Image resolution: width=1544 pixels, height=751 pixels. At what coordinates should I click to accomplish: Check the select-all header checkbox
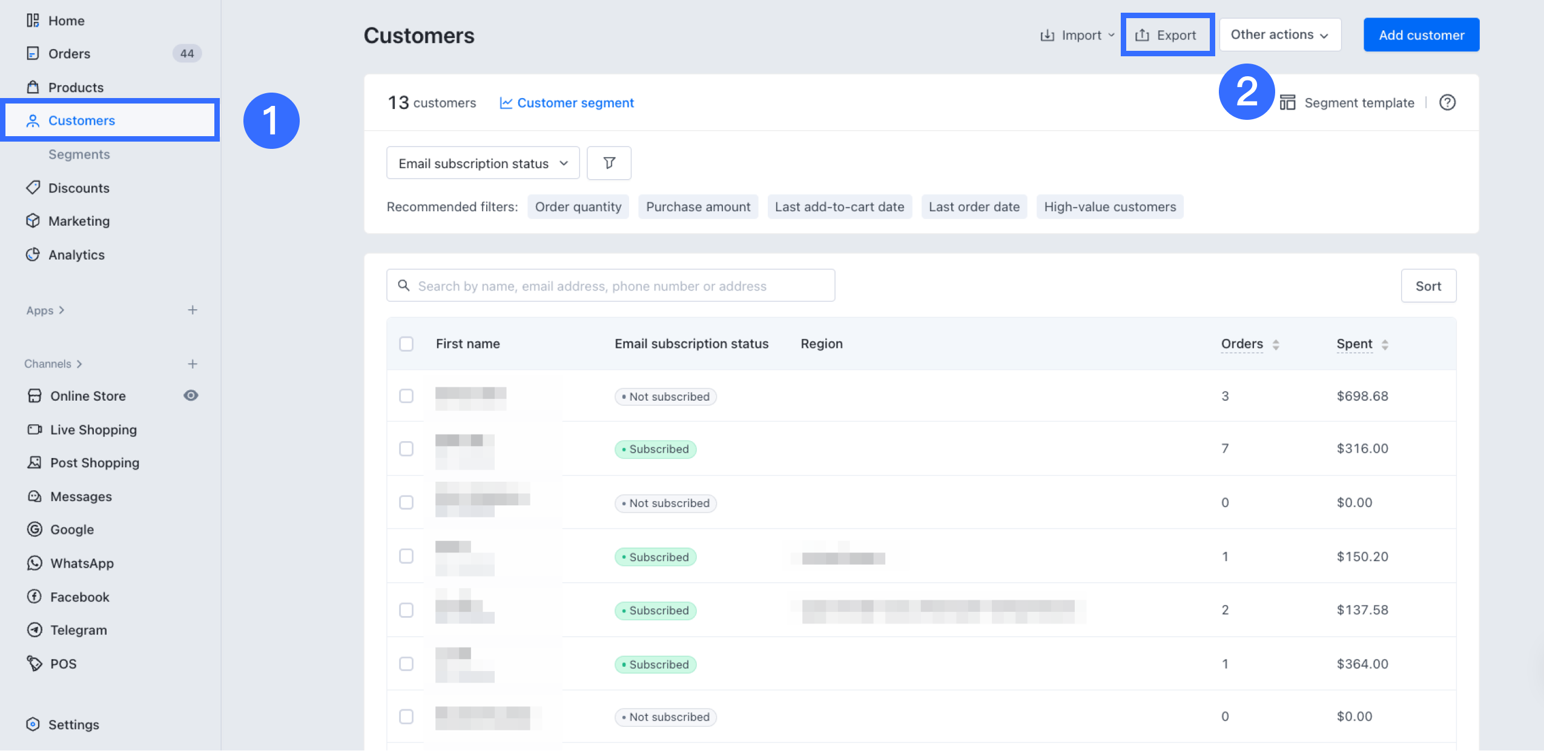tap(406, 344)
